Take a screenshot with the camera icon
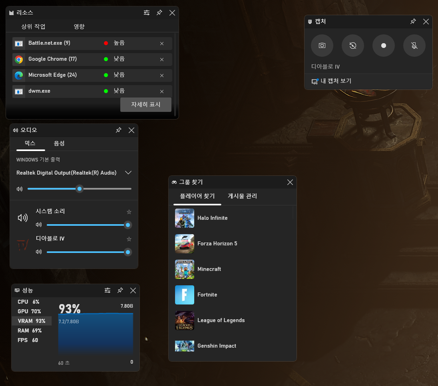This screenshot has height=386, width=438. tap(322, 46)
